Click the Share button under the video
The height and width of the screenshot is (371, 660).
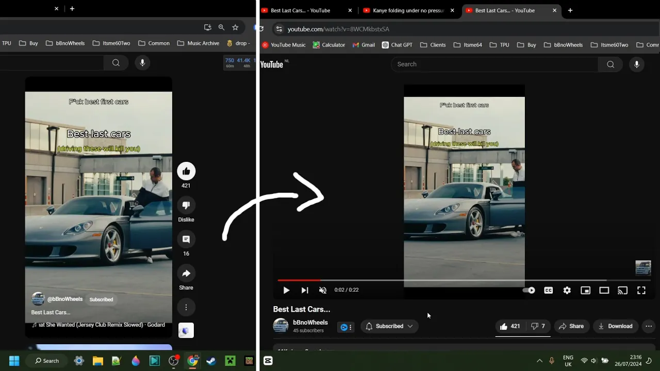click(571, 326)
